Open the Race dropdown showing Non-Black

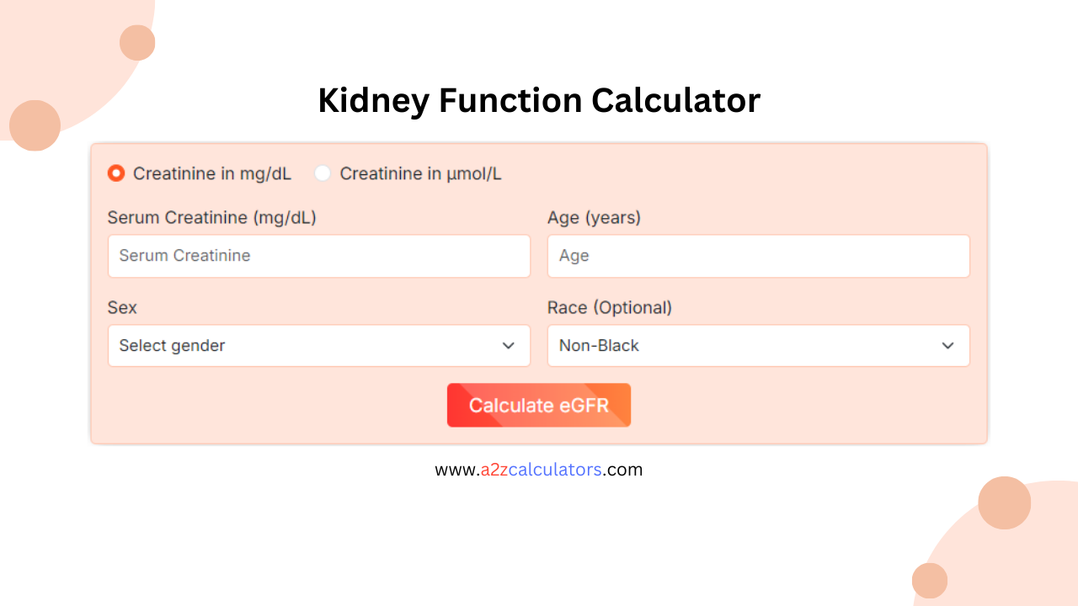pyautogui.click(x=758, y=345)
